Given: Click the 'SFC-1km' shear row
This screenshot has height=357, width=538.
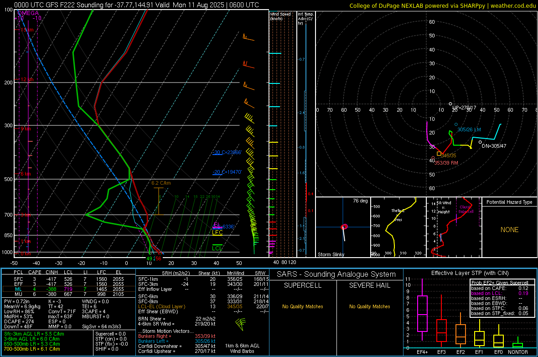Looking at the screenshot, I should coord(203,279).
